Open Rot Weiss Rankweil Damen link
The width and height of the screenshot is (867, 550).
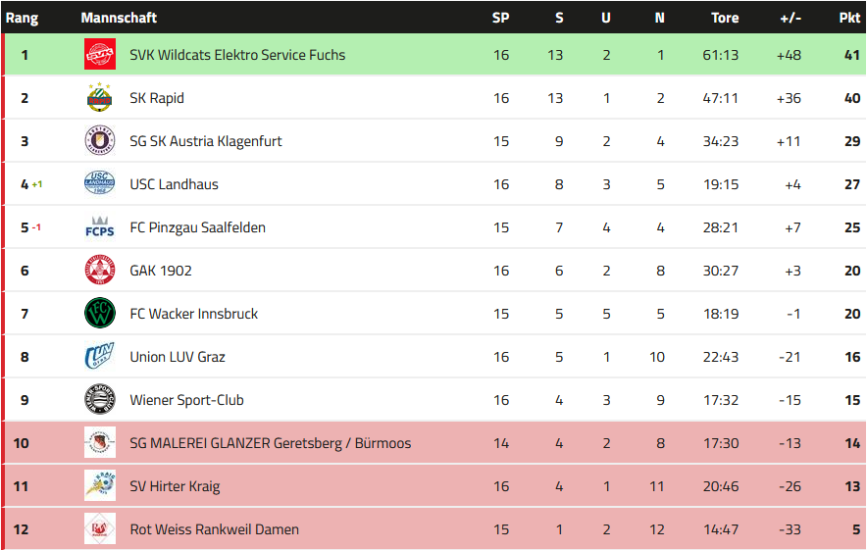(214, 529)
